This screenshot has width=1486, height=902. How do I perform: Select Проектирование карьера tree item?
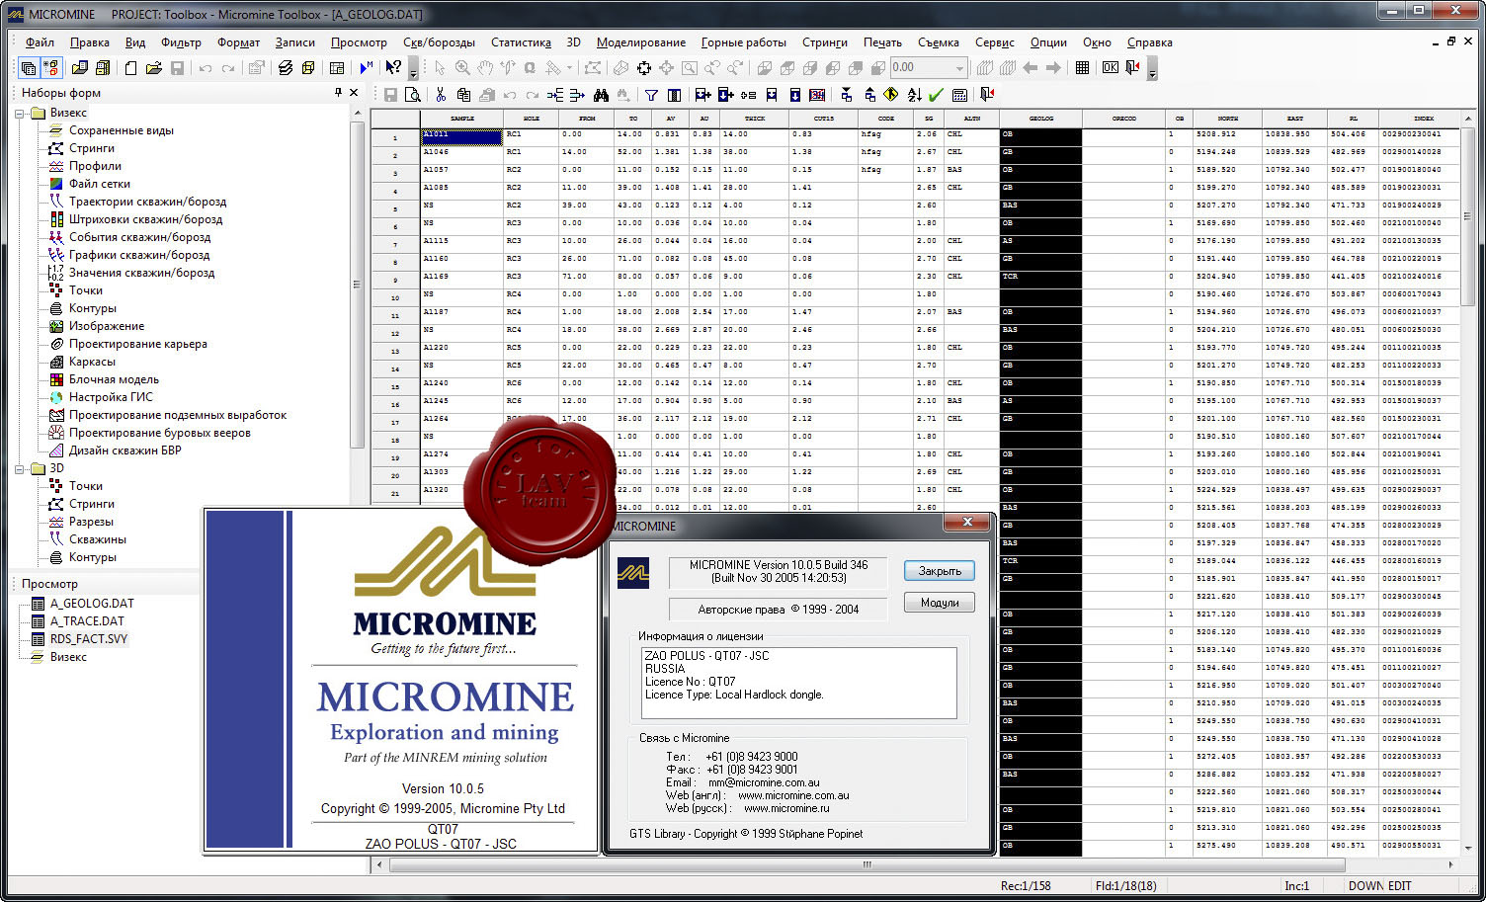[x=137, y=344]
